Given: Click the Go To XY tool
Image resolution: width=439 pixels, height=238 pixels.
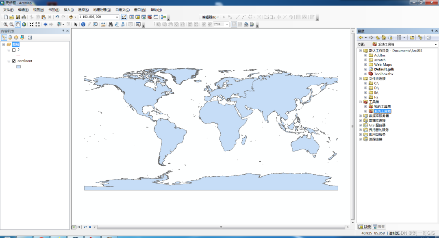Looking at the screenshot, I should (123, 25).
